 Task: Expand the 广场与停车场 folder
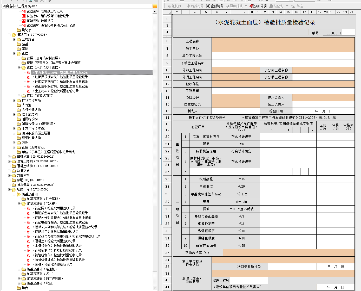coord(14,100)
